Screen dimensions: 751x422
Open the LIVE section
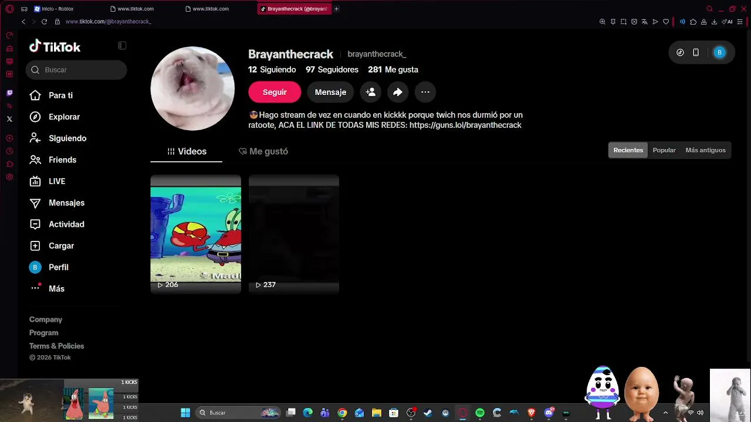[48, 181]
